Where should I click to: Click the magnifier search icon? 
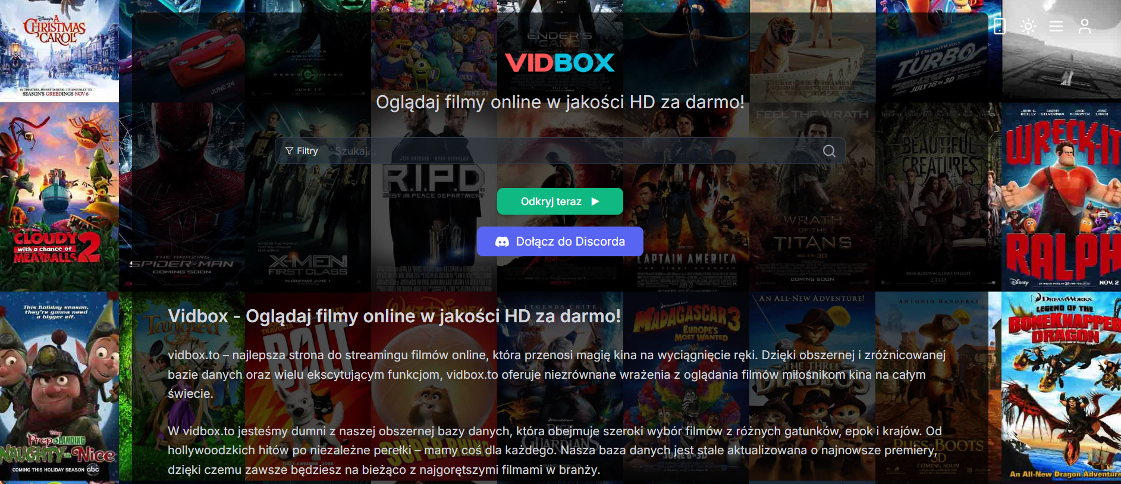point(829,151)
